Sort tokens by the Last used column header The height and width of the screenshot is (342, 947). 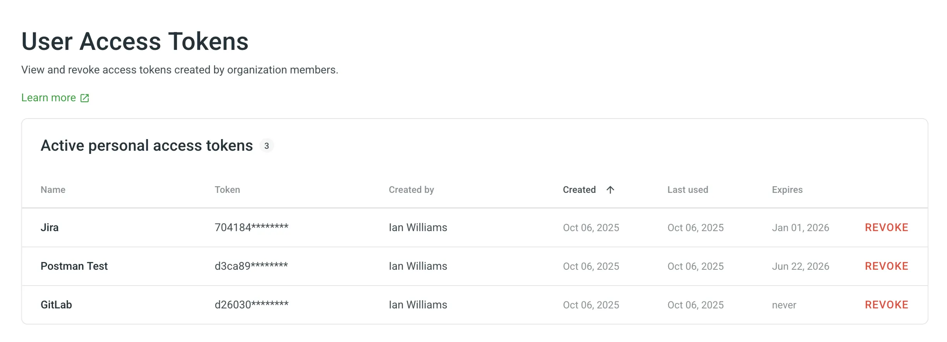pyautogui.click(x=688, y=190)
